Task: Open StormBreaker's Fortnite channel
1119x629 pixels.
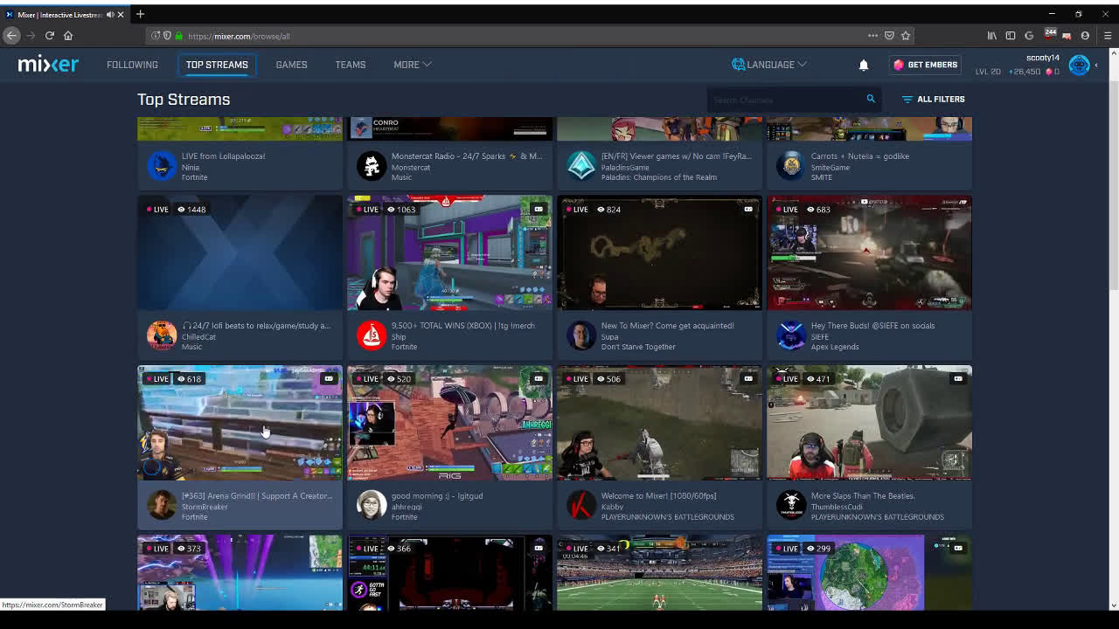Action: pyautogui.click(x=240, y=423)
